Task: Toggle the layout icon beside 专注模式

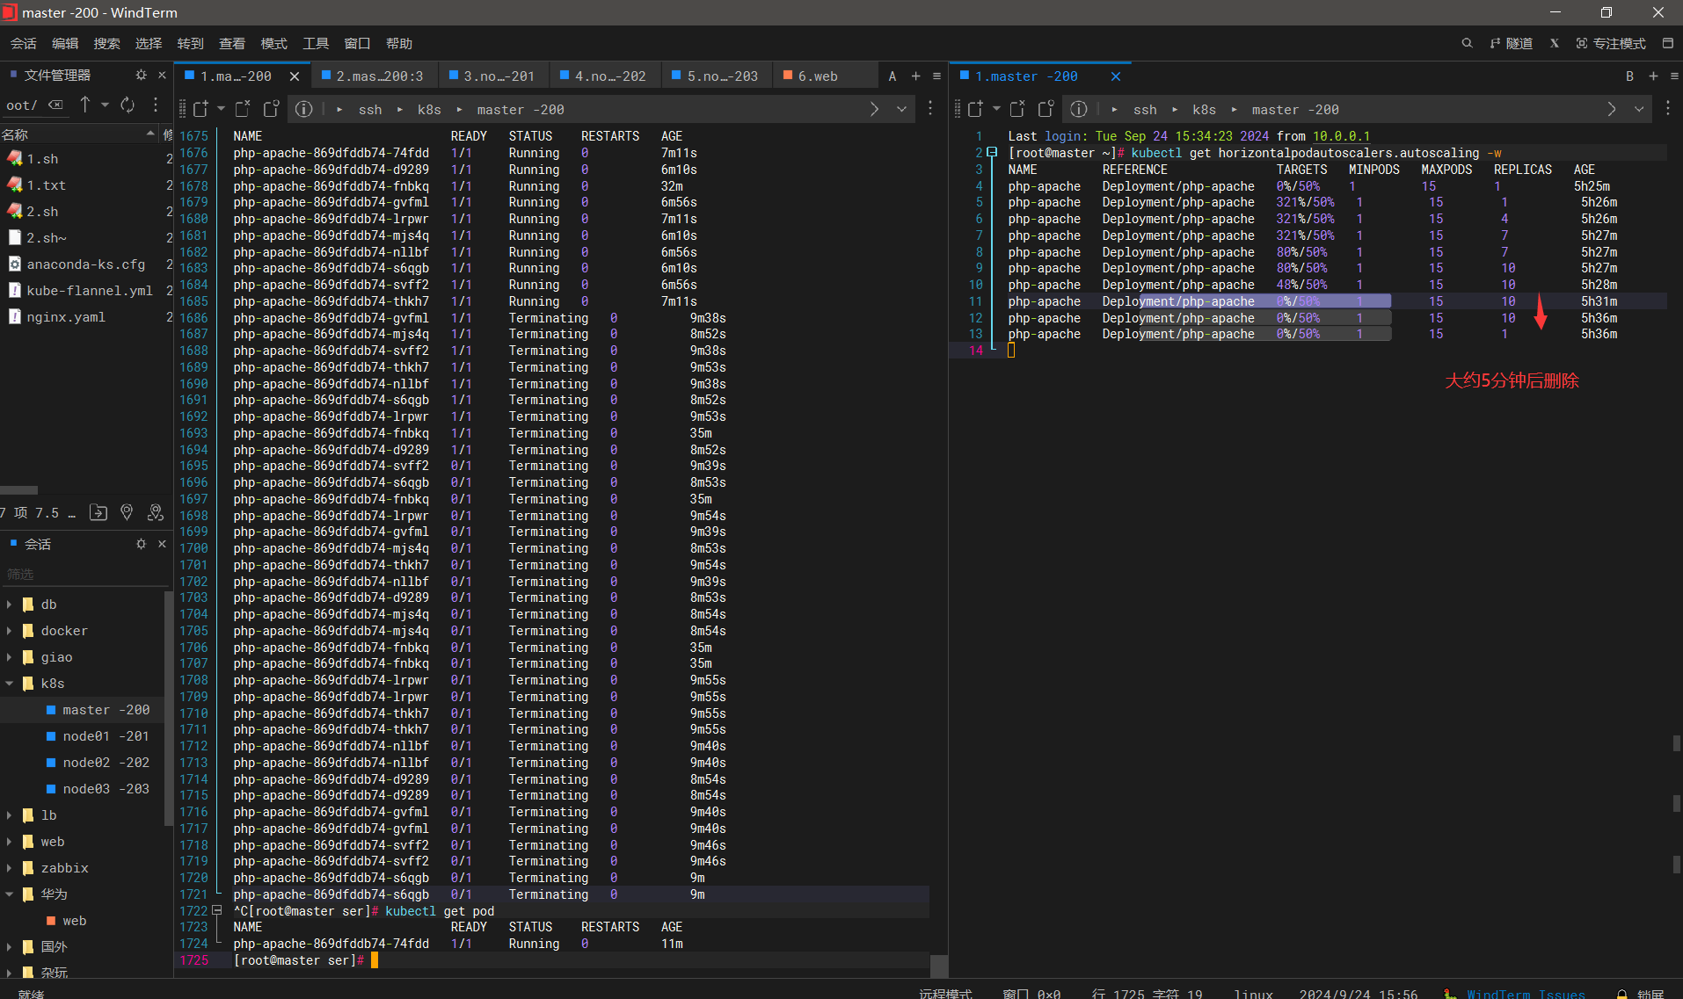Action: point(1667,43)
